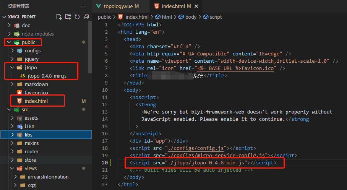Click line number 20 in gutter
347x190 pixels.
click(105, 162)
